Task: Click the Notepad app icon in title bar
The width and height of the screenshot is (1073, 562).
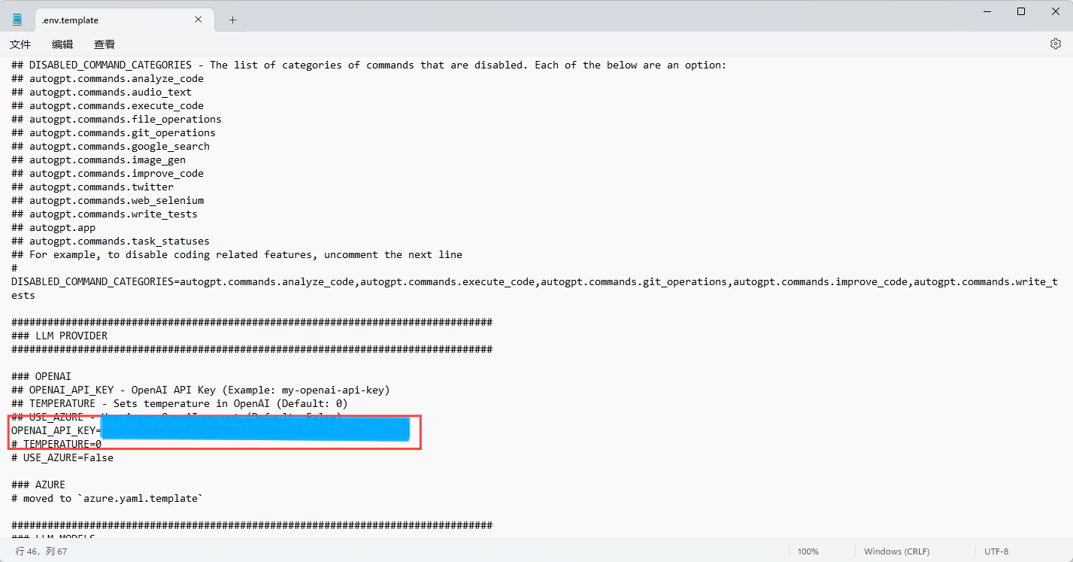Action: 17,20
